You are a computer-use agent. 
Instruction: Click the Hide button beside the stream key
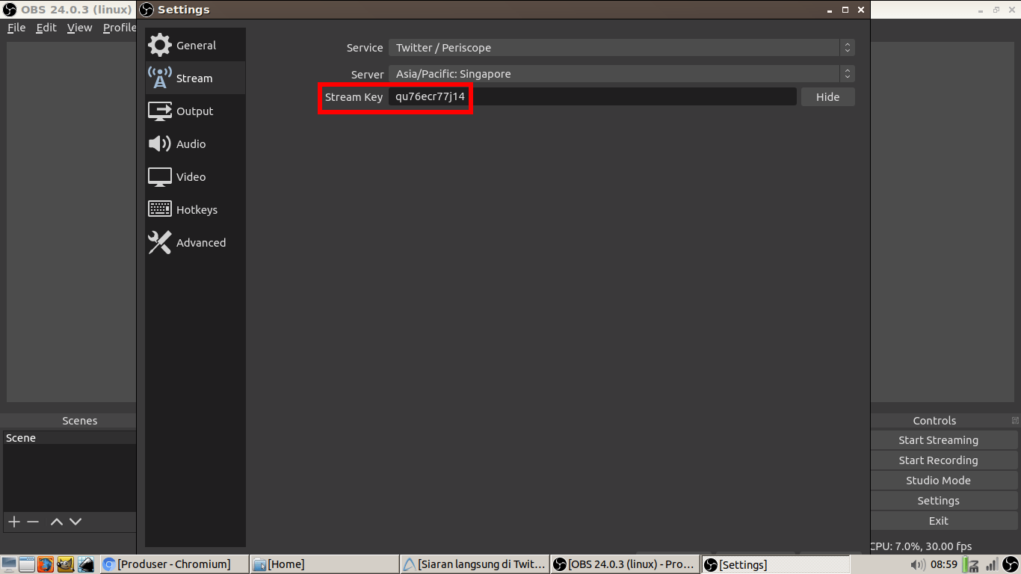tap(827, 97)
